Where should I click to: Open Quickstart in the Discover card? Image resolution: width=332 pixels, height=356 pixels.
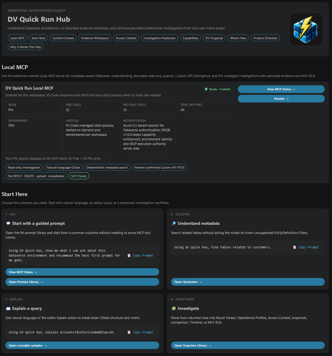coord(248,282)
